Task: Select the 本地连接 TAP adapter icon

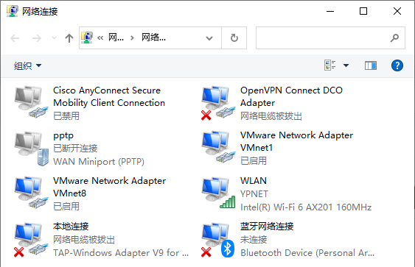Action: point(32,240)
